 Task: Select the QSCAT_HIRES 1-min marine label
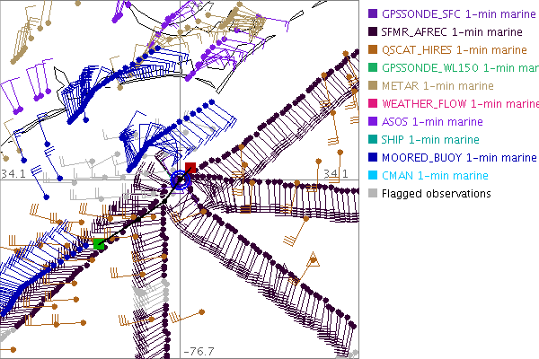454,50
